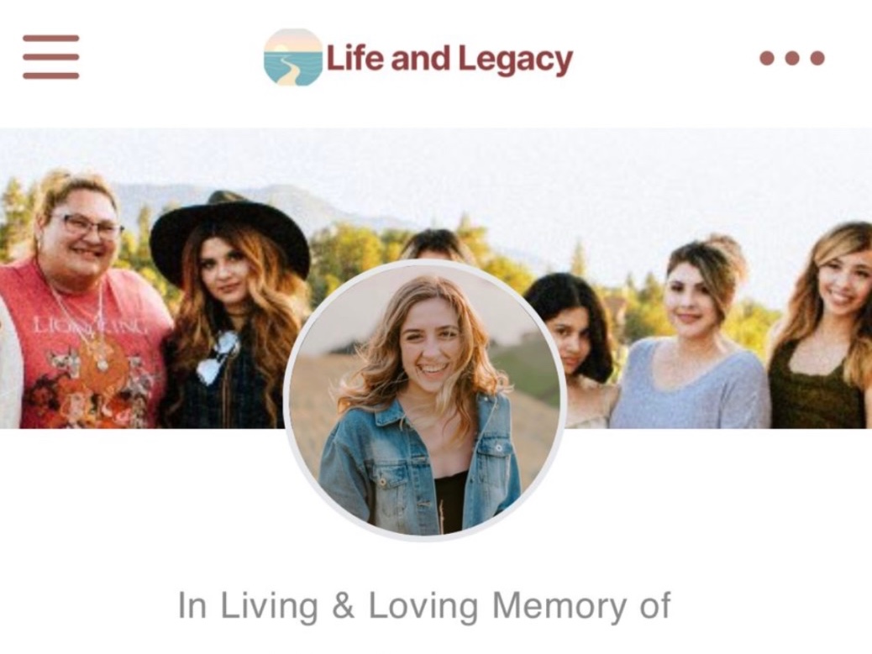This screenshot has width=872, height=654.
Task: Click the eyeglasses on woman in pink shirt
Action: click(x=87, y=226)
